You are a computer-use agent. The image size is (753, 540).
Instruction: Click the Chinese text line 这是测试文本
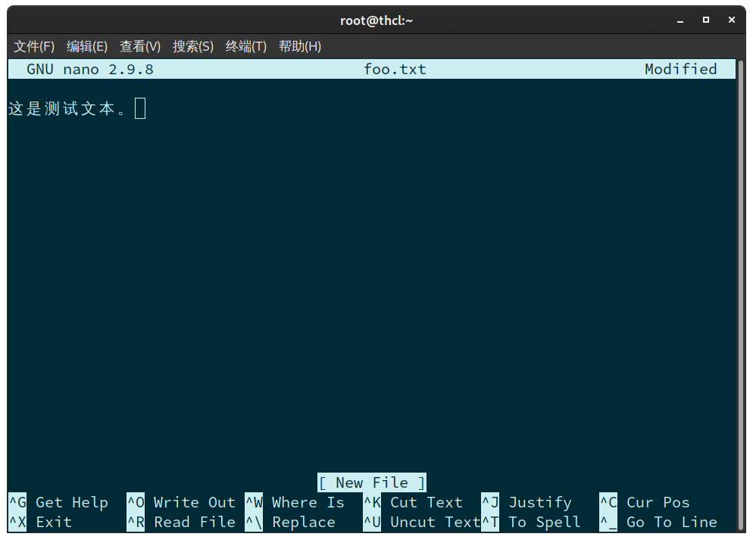coord(68,109)
